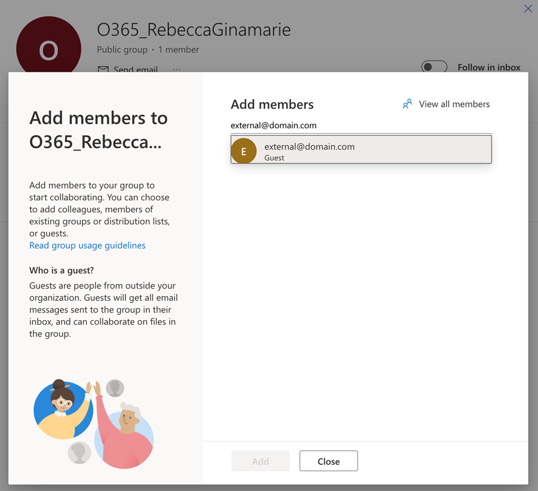Click the Add members email input field
Viewport: 538px width, 491px height.
point(361,125)
